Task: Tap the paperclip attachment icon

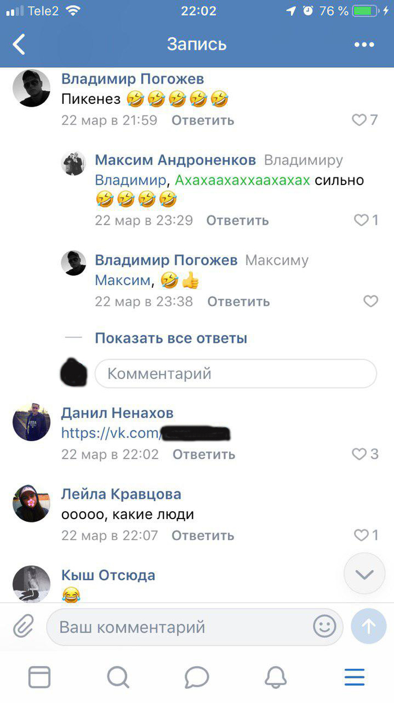Action: [x=23, y=626]
